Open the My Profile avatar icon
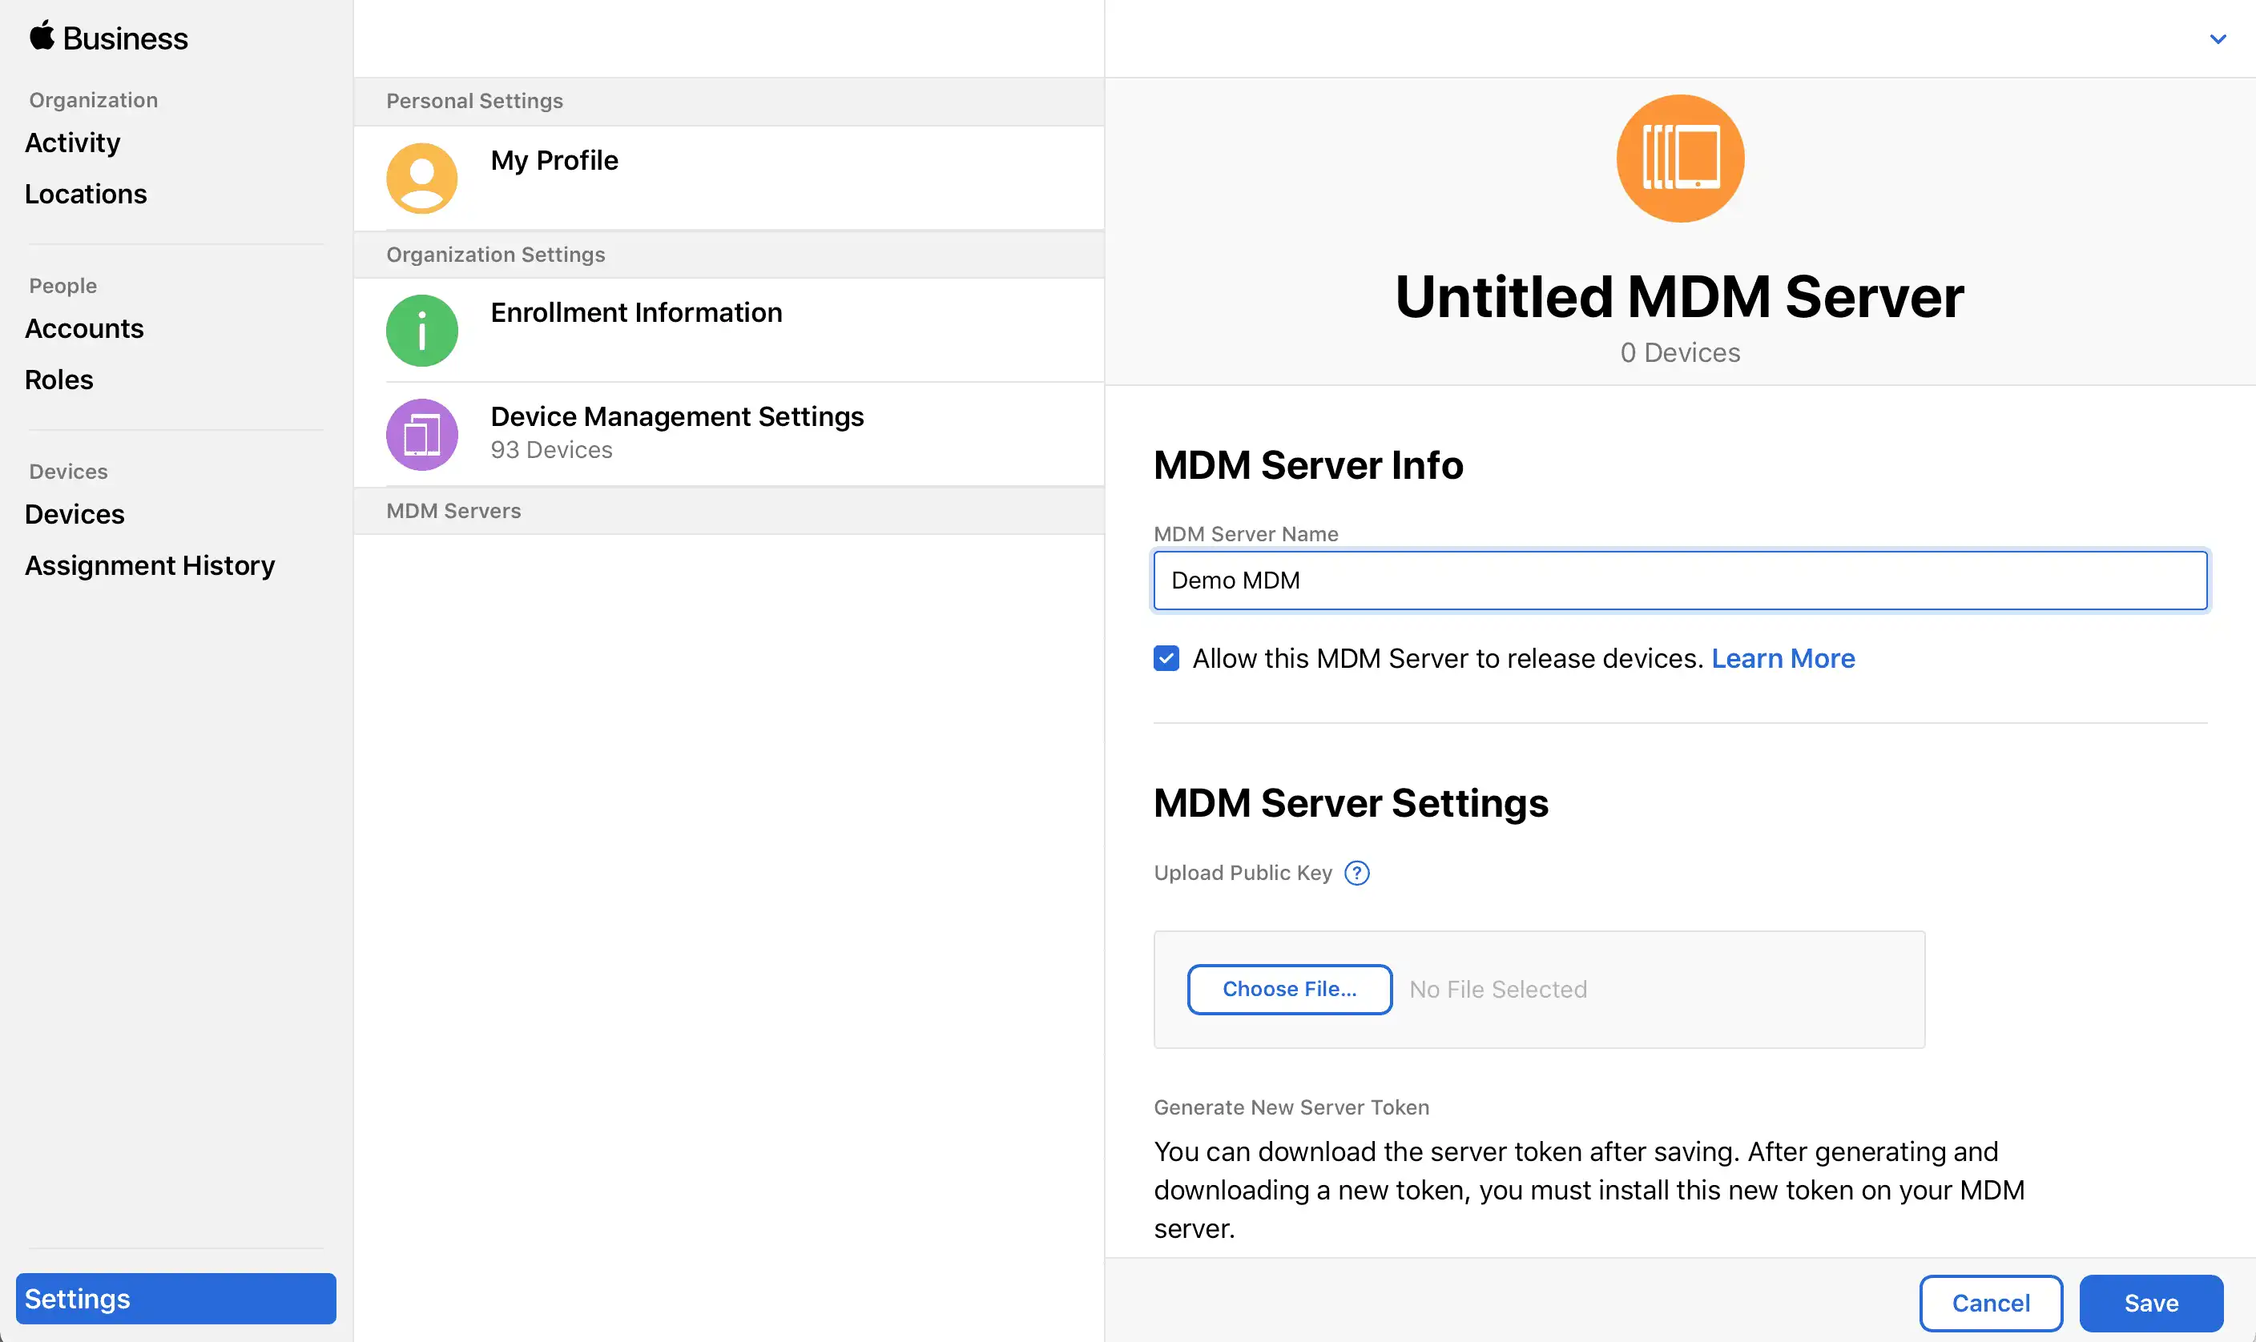Image resolution: width=2256 pixels, height=1342 pixels. (421, 178)
